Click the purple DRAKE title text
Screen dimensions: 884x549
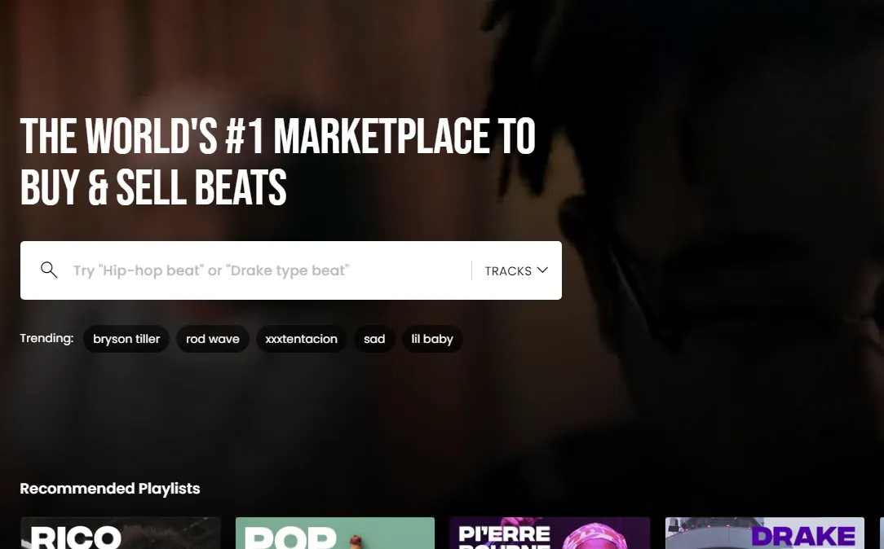pyautogui.click(x=803, y=537)
